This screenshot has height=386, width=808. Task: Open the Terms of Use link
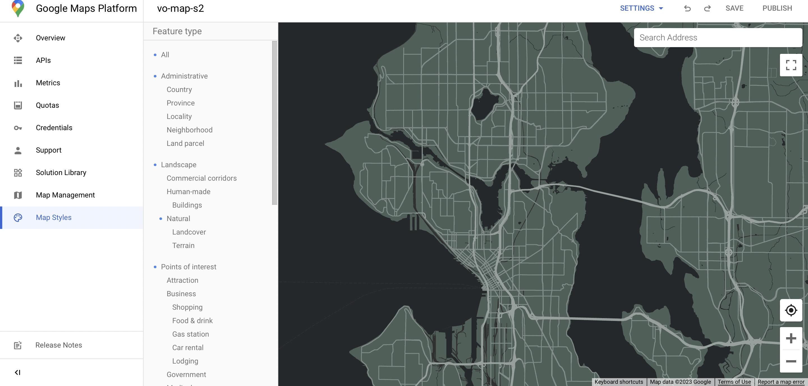[734, 382]
